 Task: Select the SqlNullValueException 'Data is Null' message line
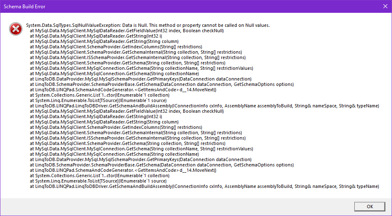pos(148,25)
